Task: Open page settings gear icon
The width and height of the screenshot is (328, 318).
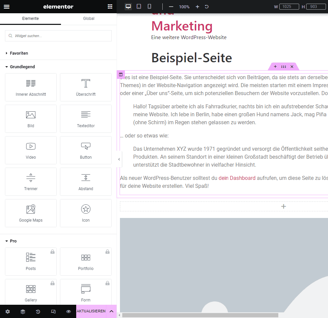Action: pyautogui.click(x=8, y=311)
